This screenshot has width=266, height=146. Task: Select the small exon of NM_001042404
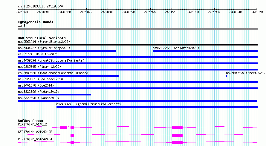pos(72,143)
